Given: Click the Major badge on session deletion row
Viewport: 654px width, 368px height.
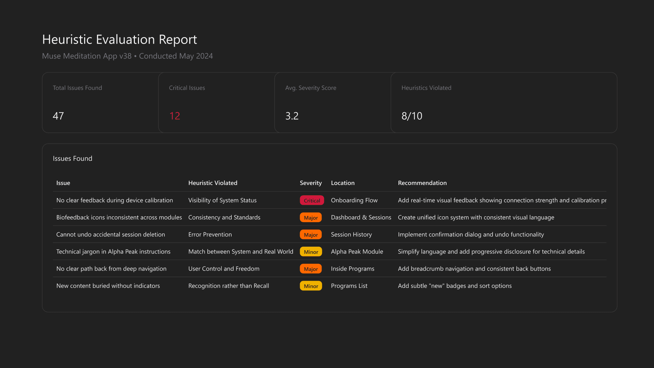Looking at the screenshot, I should click(x=310, y=234).
